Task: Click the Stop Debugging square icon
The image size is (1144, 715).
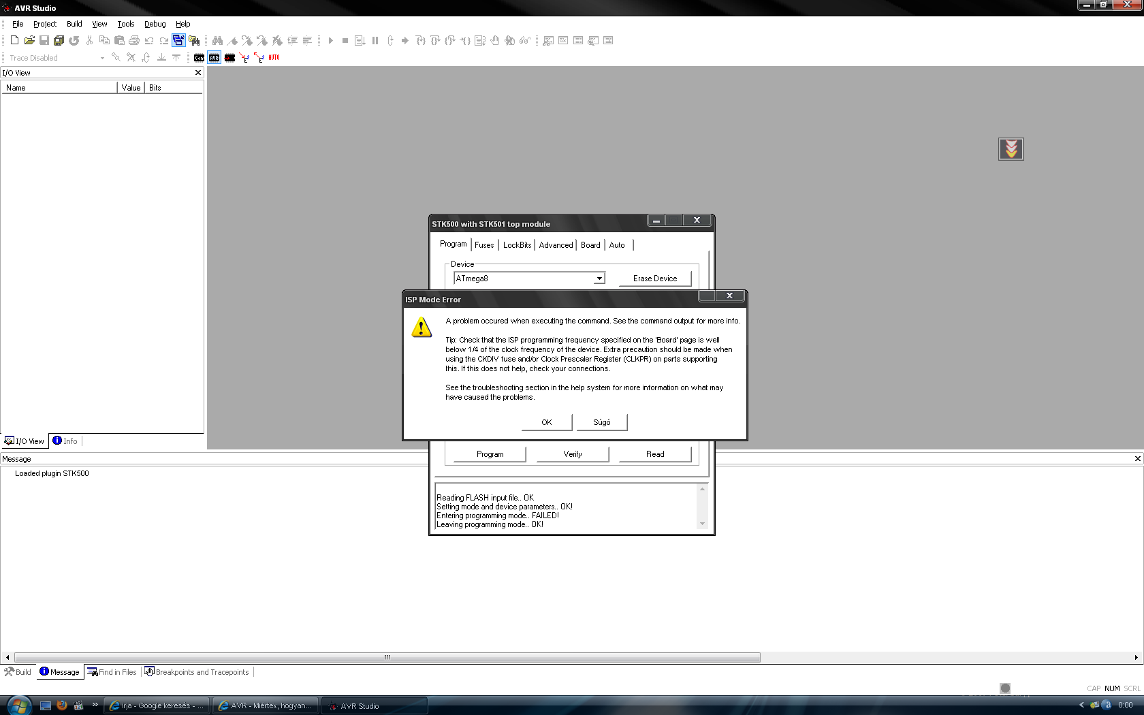Action: tap(345, 41)
